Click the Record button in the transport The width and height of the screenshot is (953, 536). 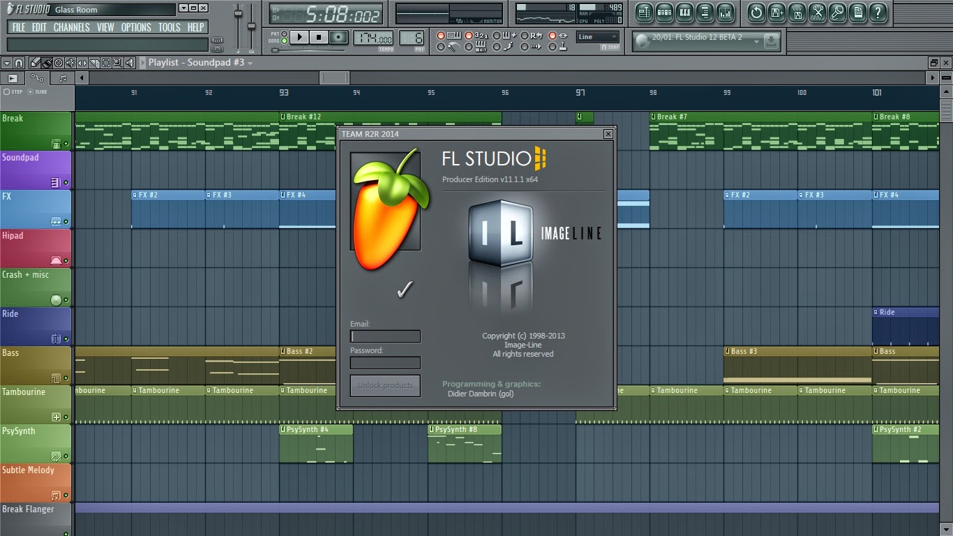pos(338,38)
